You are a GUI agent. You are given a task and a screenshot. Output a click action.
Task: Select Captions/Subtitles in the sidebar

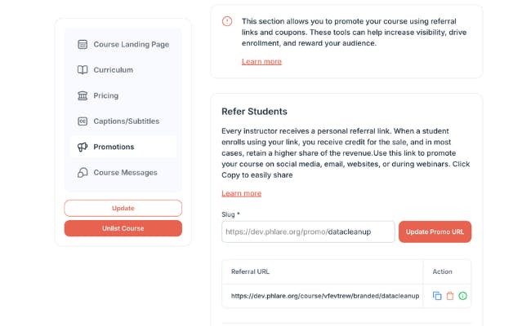pyautogui.click(x=126, y=121)
